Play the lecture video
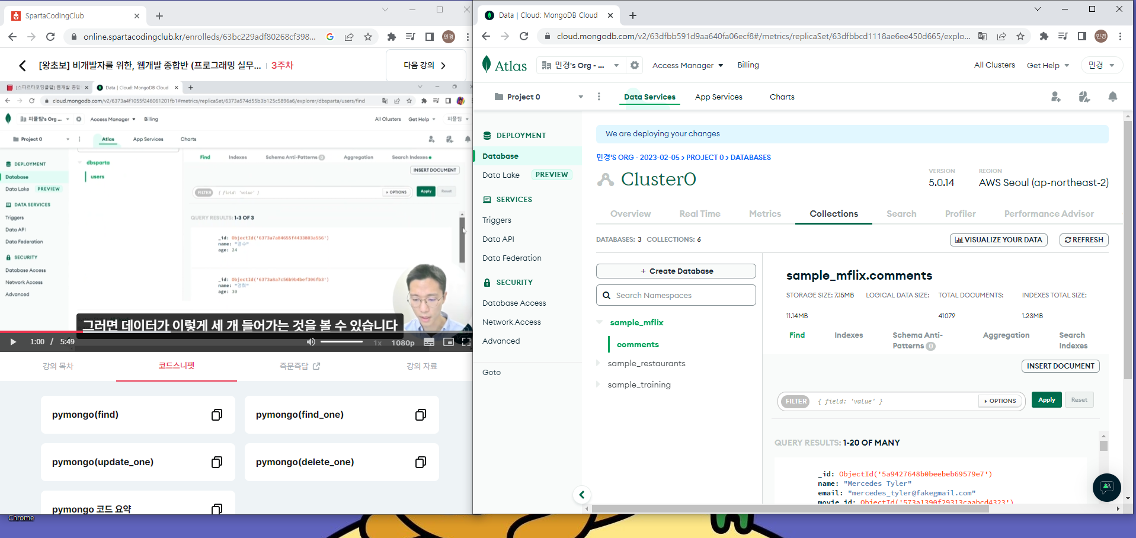The image size is (1136, 538). pyautogui.click(x=13, y=342)
